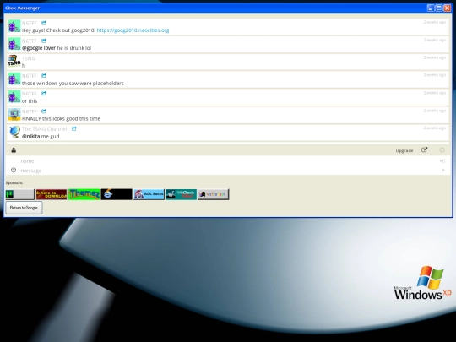Focus the name input field

(x=229, y=160)
